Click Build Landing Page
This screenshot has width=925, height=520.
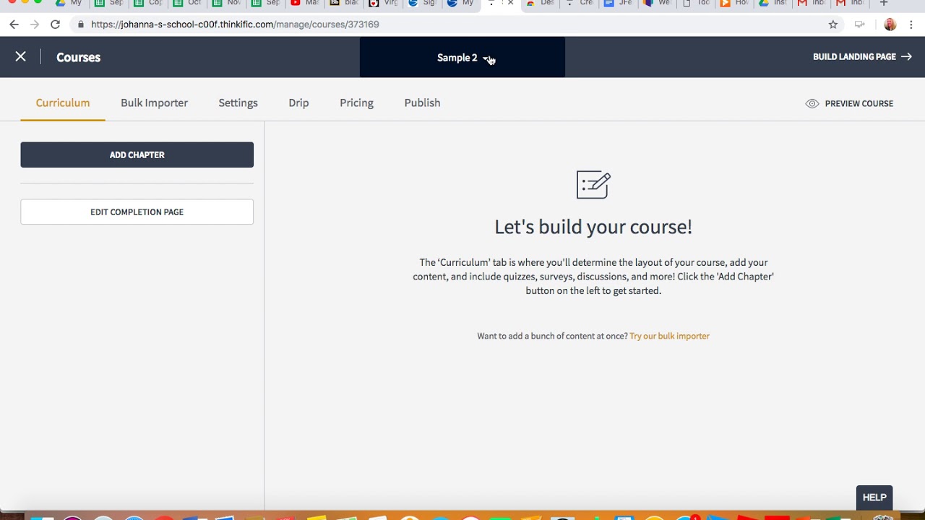point(862,56)
